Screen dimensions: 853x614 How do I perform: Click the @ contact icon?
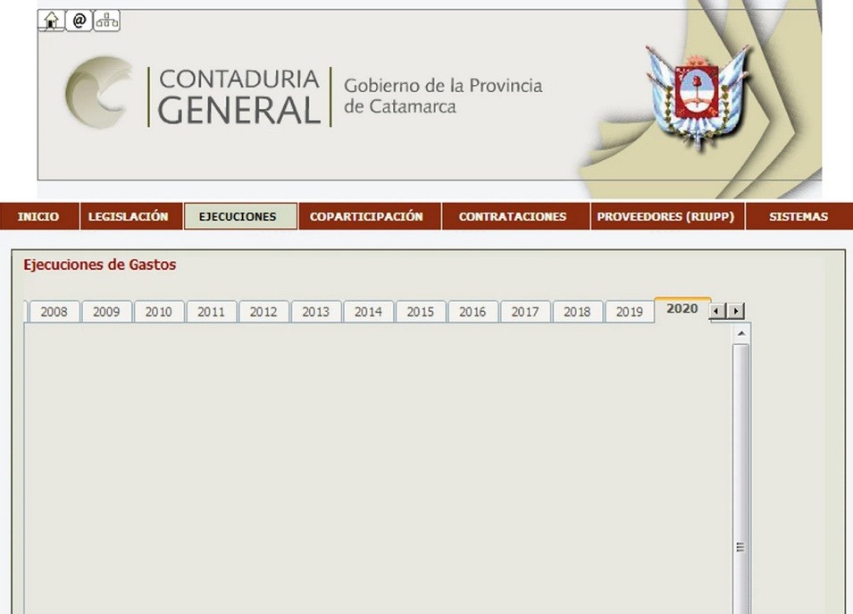point(79,21)
